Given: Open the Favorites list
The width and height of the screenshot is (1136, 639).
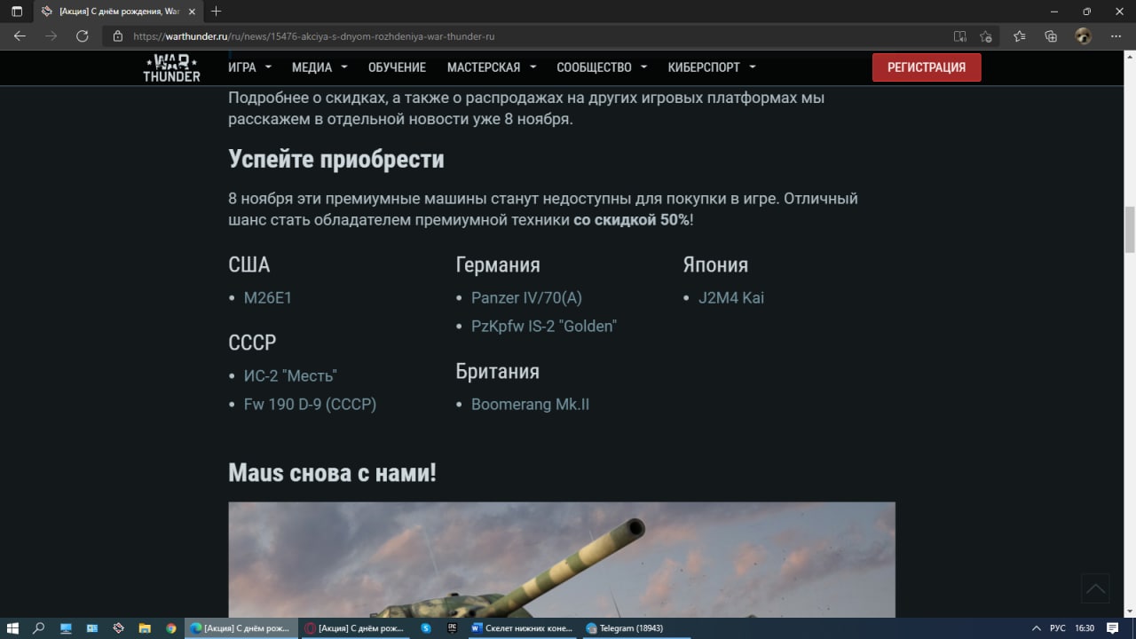Looking at the screenshot, I should (x=1019, y=36).
